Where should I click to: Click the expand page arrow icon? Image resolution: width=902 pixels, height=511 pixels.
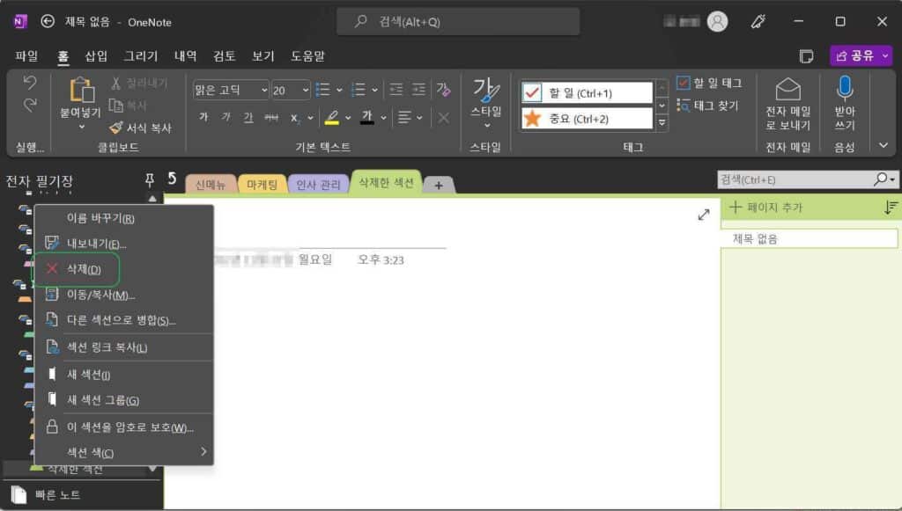click(x=704, y=215)
